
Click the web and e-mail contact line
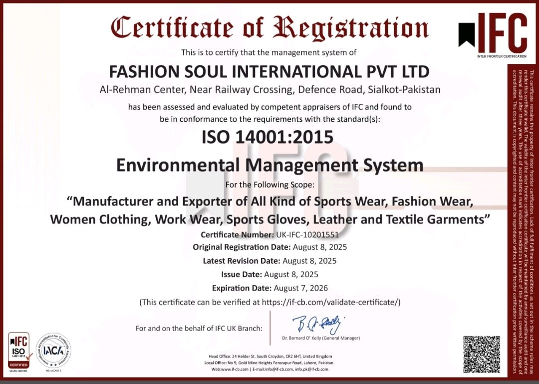[x=270, y=370]
